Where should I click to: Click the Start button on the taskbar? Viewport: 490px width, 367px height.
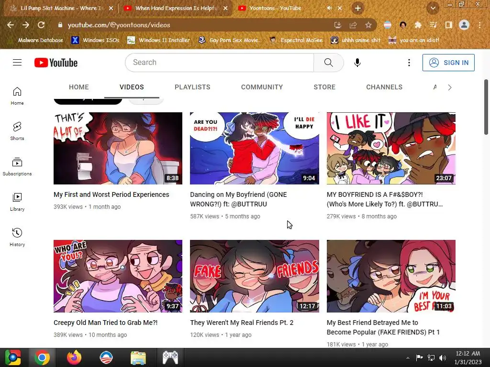click(x=13, y=357)
